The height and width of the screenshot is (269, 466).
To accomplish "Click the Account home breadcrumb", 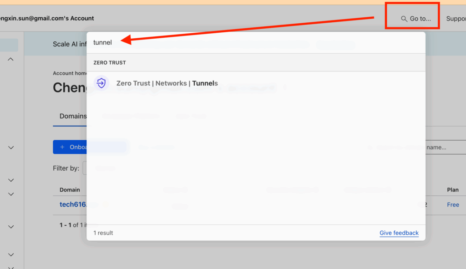I will pyautogui.click(x=70, y=73).
